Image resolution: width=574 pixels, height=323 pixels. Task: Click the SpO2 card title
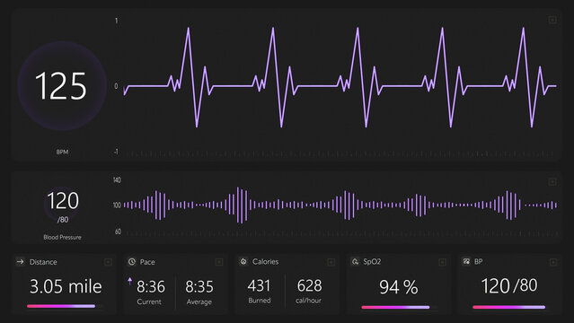coord(372,262)
